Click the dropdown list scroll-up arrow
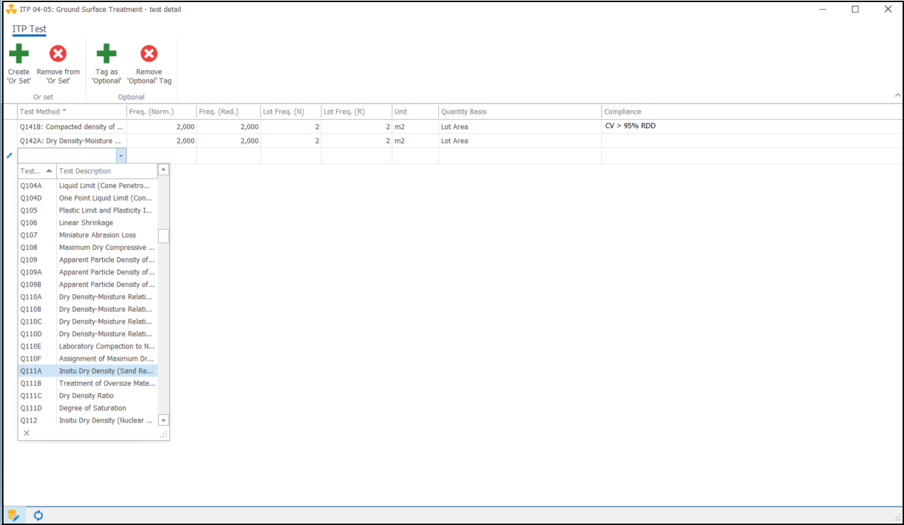 [x=164, y=169]
